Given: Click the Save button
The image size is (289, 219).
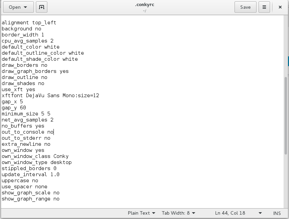Looking at the screenshot, I should point(245,7).
